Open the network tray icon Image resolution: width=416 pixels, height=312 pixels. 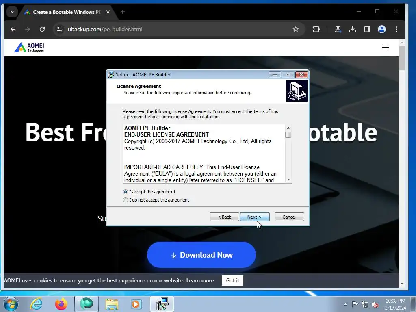click(x=365, y=304)
